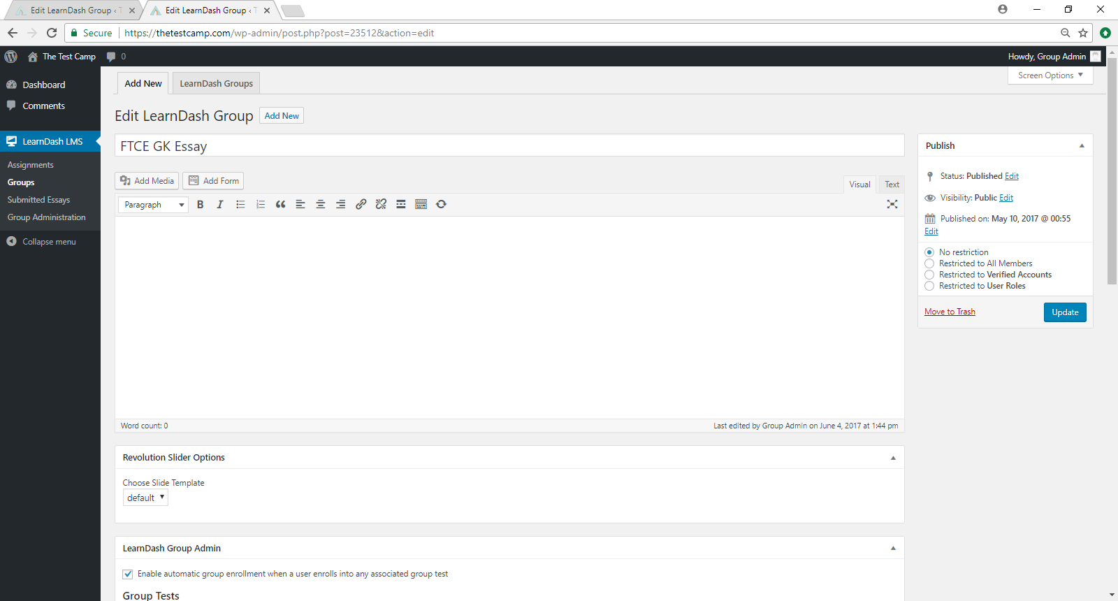Image resolution: width=1118 pixels, height=601 pixels.
Task: Apply italic formatting in editor
Action: [x=220, y=205]
